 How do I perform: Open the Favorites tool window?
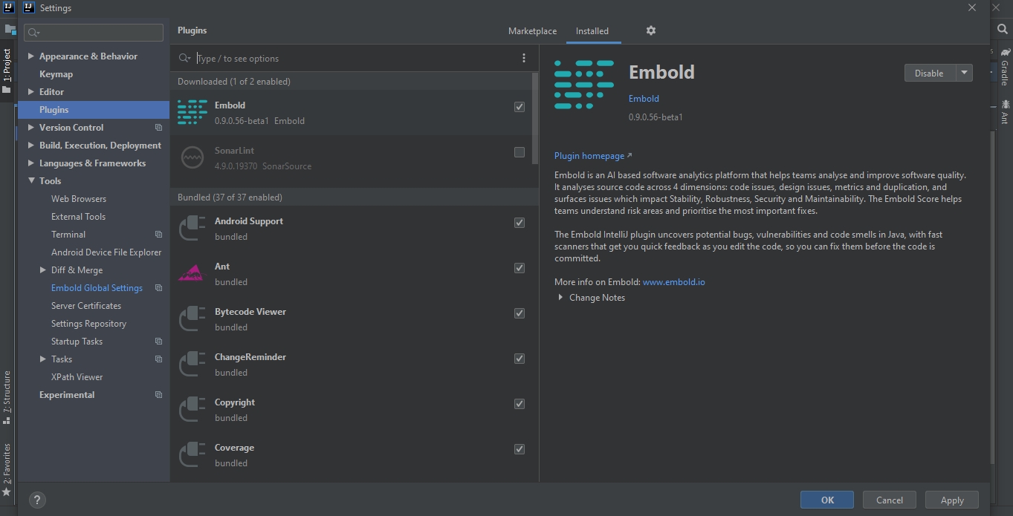click(7, 469)
